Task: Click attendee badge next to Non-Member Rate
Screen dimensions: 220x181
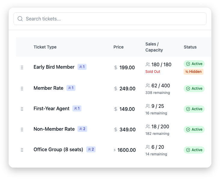Action: (82, 129)
